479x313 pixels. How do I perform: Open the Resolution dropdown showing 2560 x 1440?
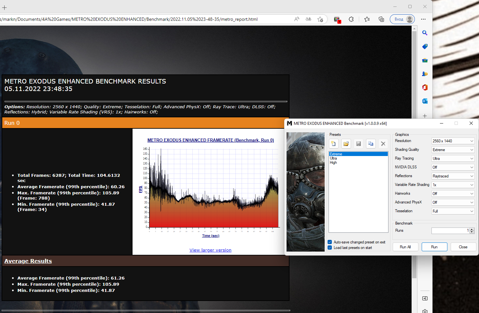[x=453, y=141]
